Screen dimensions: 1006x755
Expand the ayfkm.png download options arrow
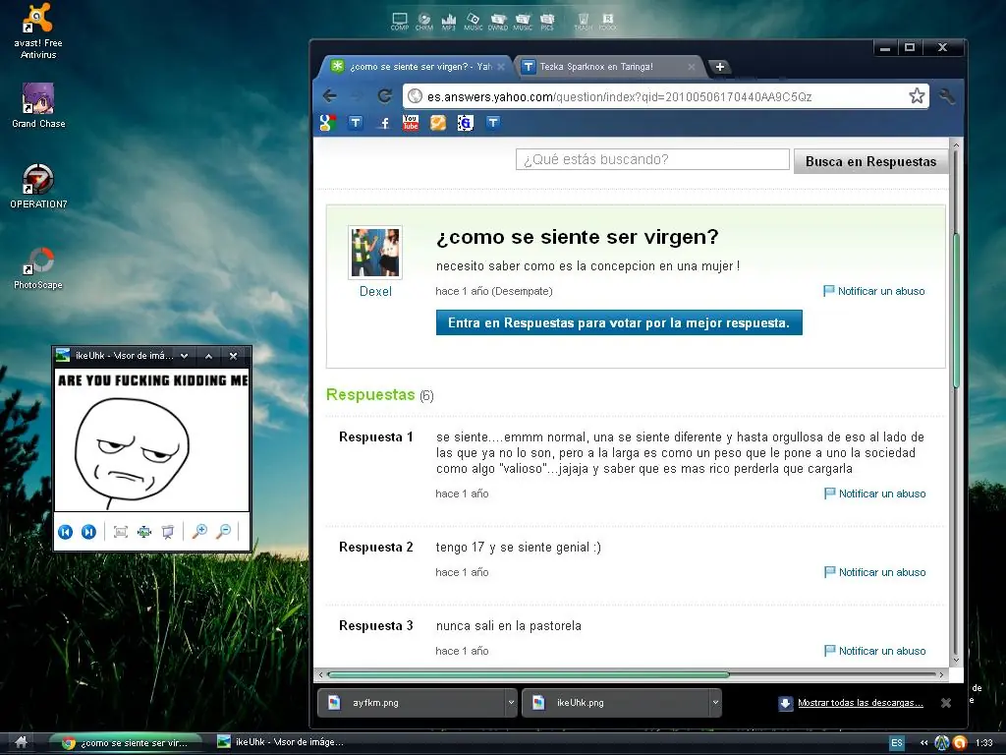[511, 702]
